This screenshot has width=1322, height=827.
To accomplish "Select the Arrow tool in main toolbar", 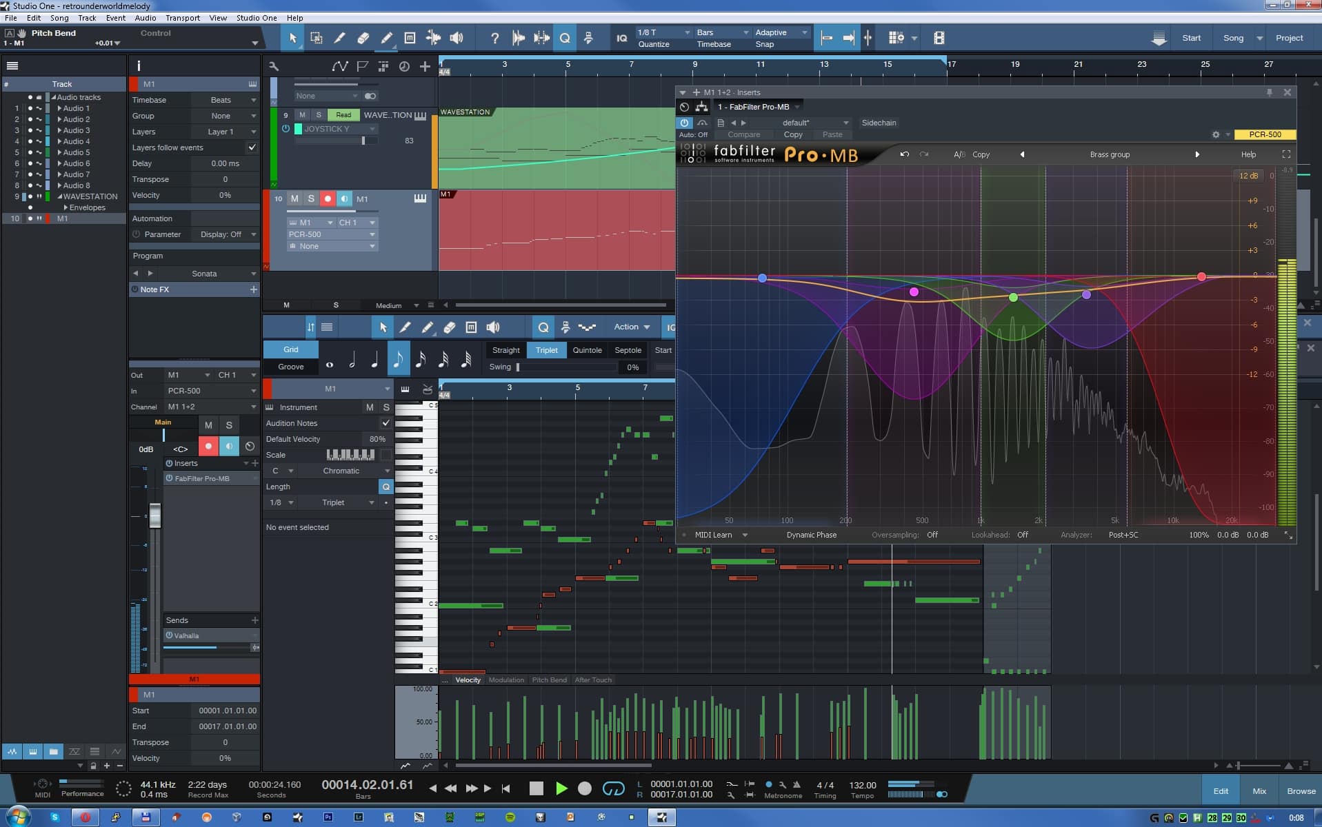I will [x=292, y=38].
